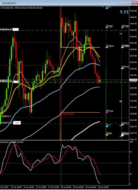
Task: Select the WP/H3 weekly level label
Action: point(125,67)
